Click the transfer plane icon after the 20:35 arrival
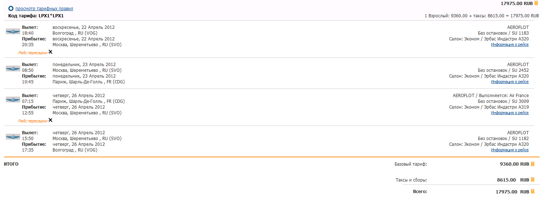 [x=50, y=52]
